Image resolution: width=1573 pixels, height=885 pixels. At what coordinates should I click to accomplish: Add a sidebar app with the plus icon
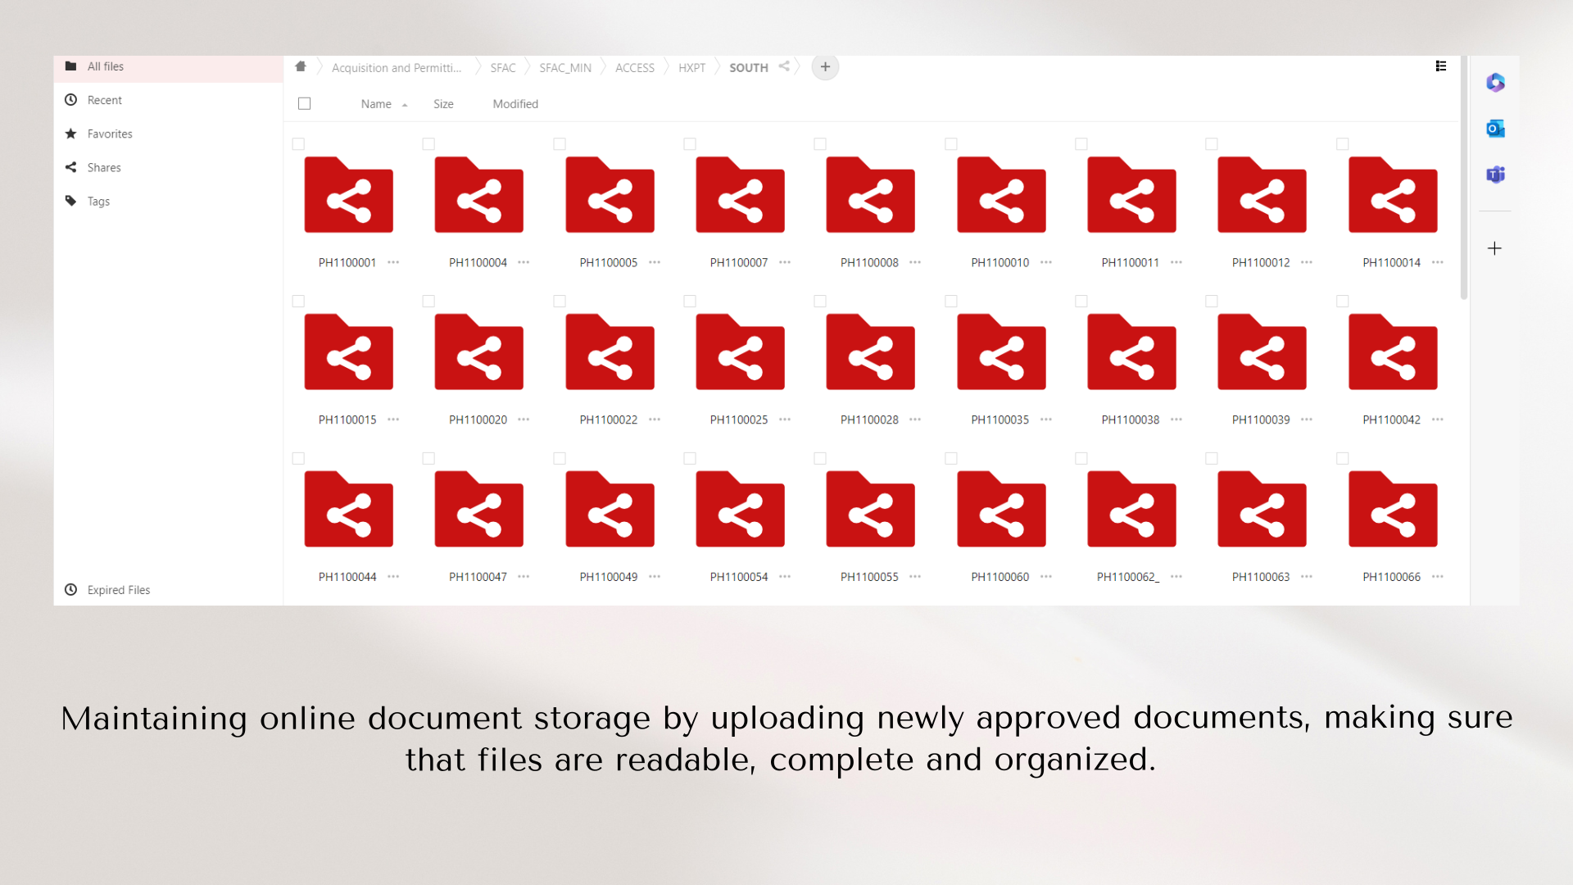pyautogui.click(x=1494, y=248)
